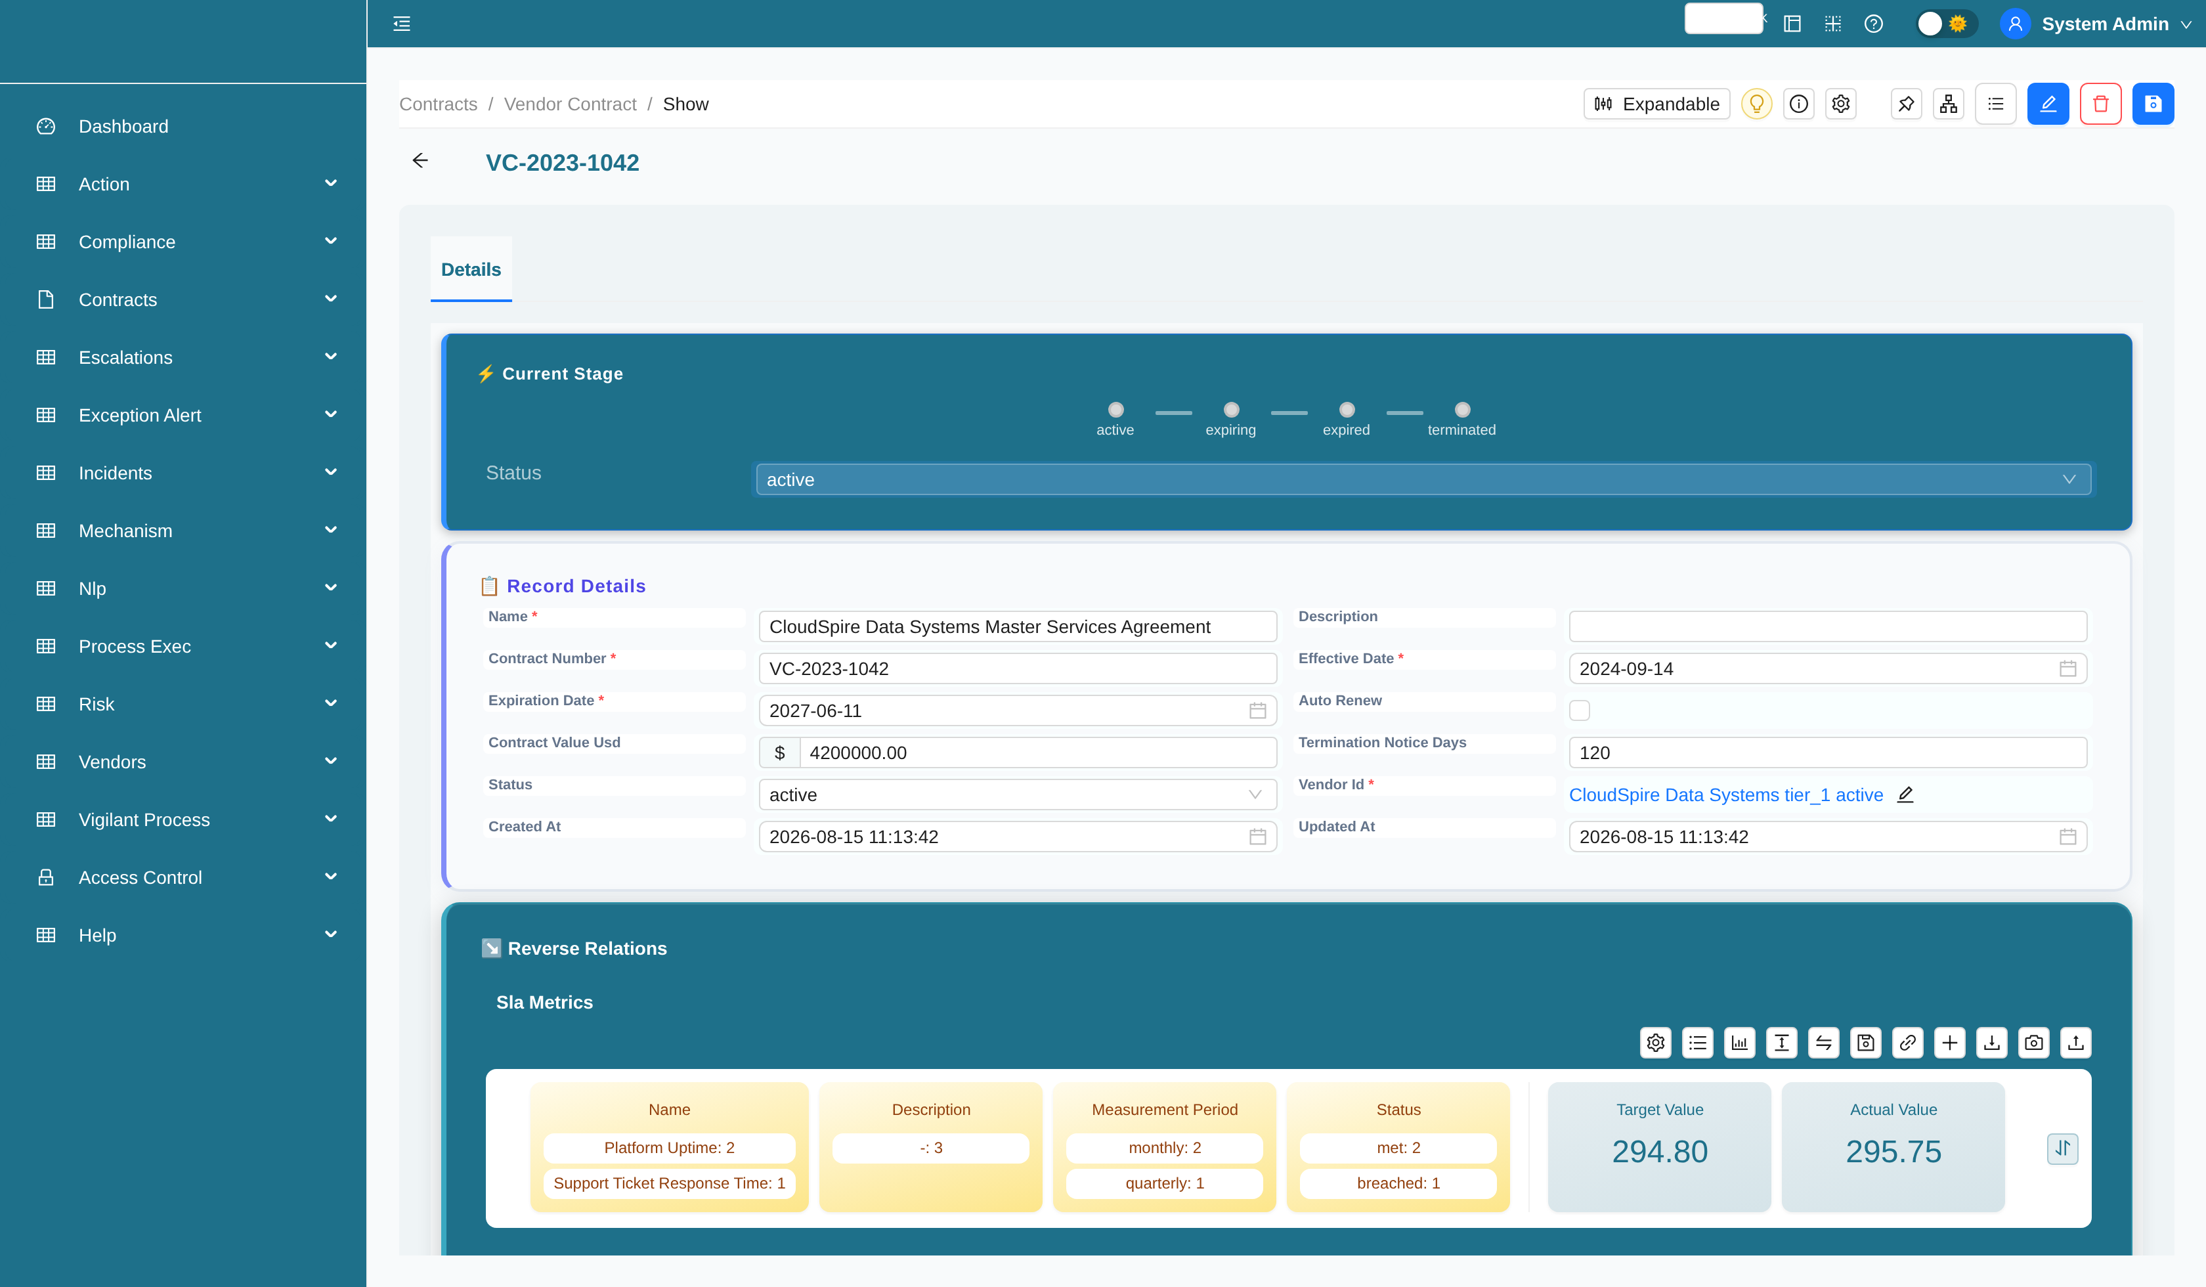Image resolution: width=2206 pixels, height=1287 pixels.
Task: Go back using the left arrow
Action: coord(420,160)
